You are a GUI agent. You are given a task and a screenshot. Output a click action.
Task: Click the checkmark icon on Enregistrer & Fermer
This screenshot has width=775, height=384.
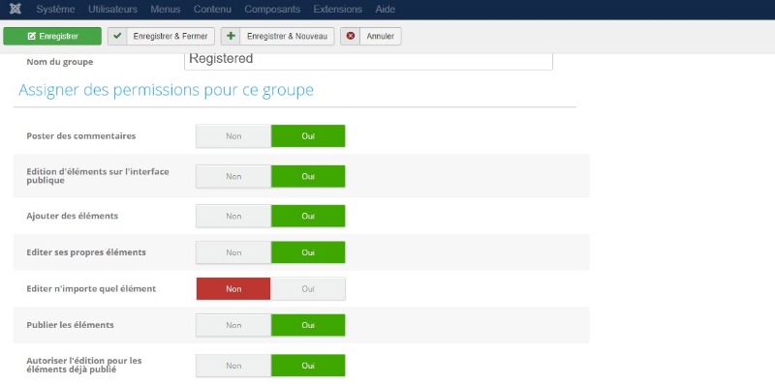pos(117,36)
